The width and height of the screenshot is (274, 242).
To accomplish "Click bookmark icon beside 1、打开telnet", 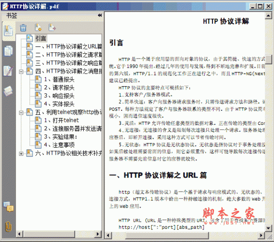I will [x=38, y=120].
